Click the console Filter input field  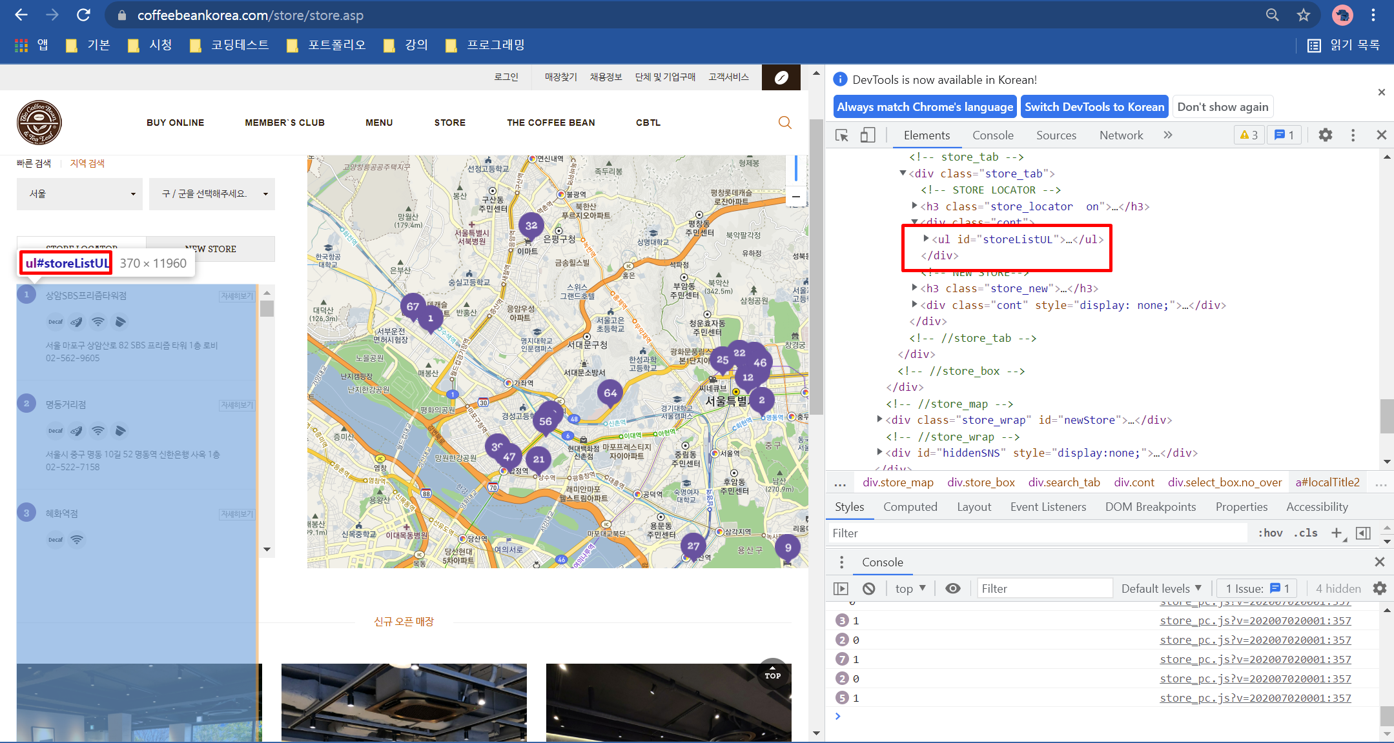pos(1044,588)
